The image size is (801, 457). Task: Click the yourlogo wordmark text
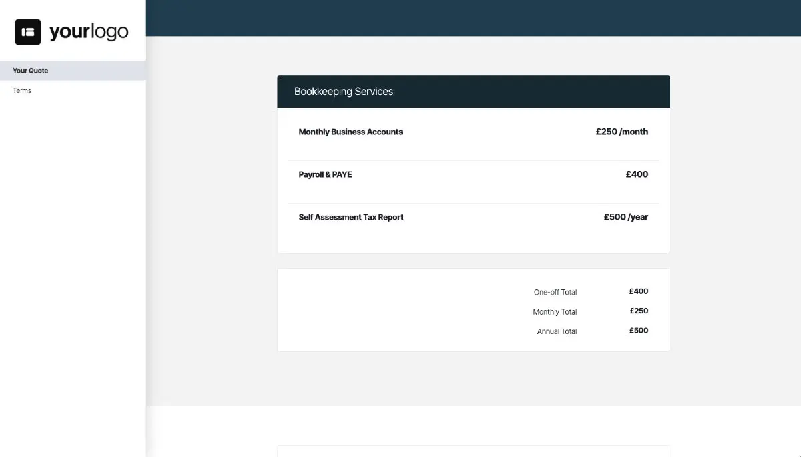point(88,31)
